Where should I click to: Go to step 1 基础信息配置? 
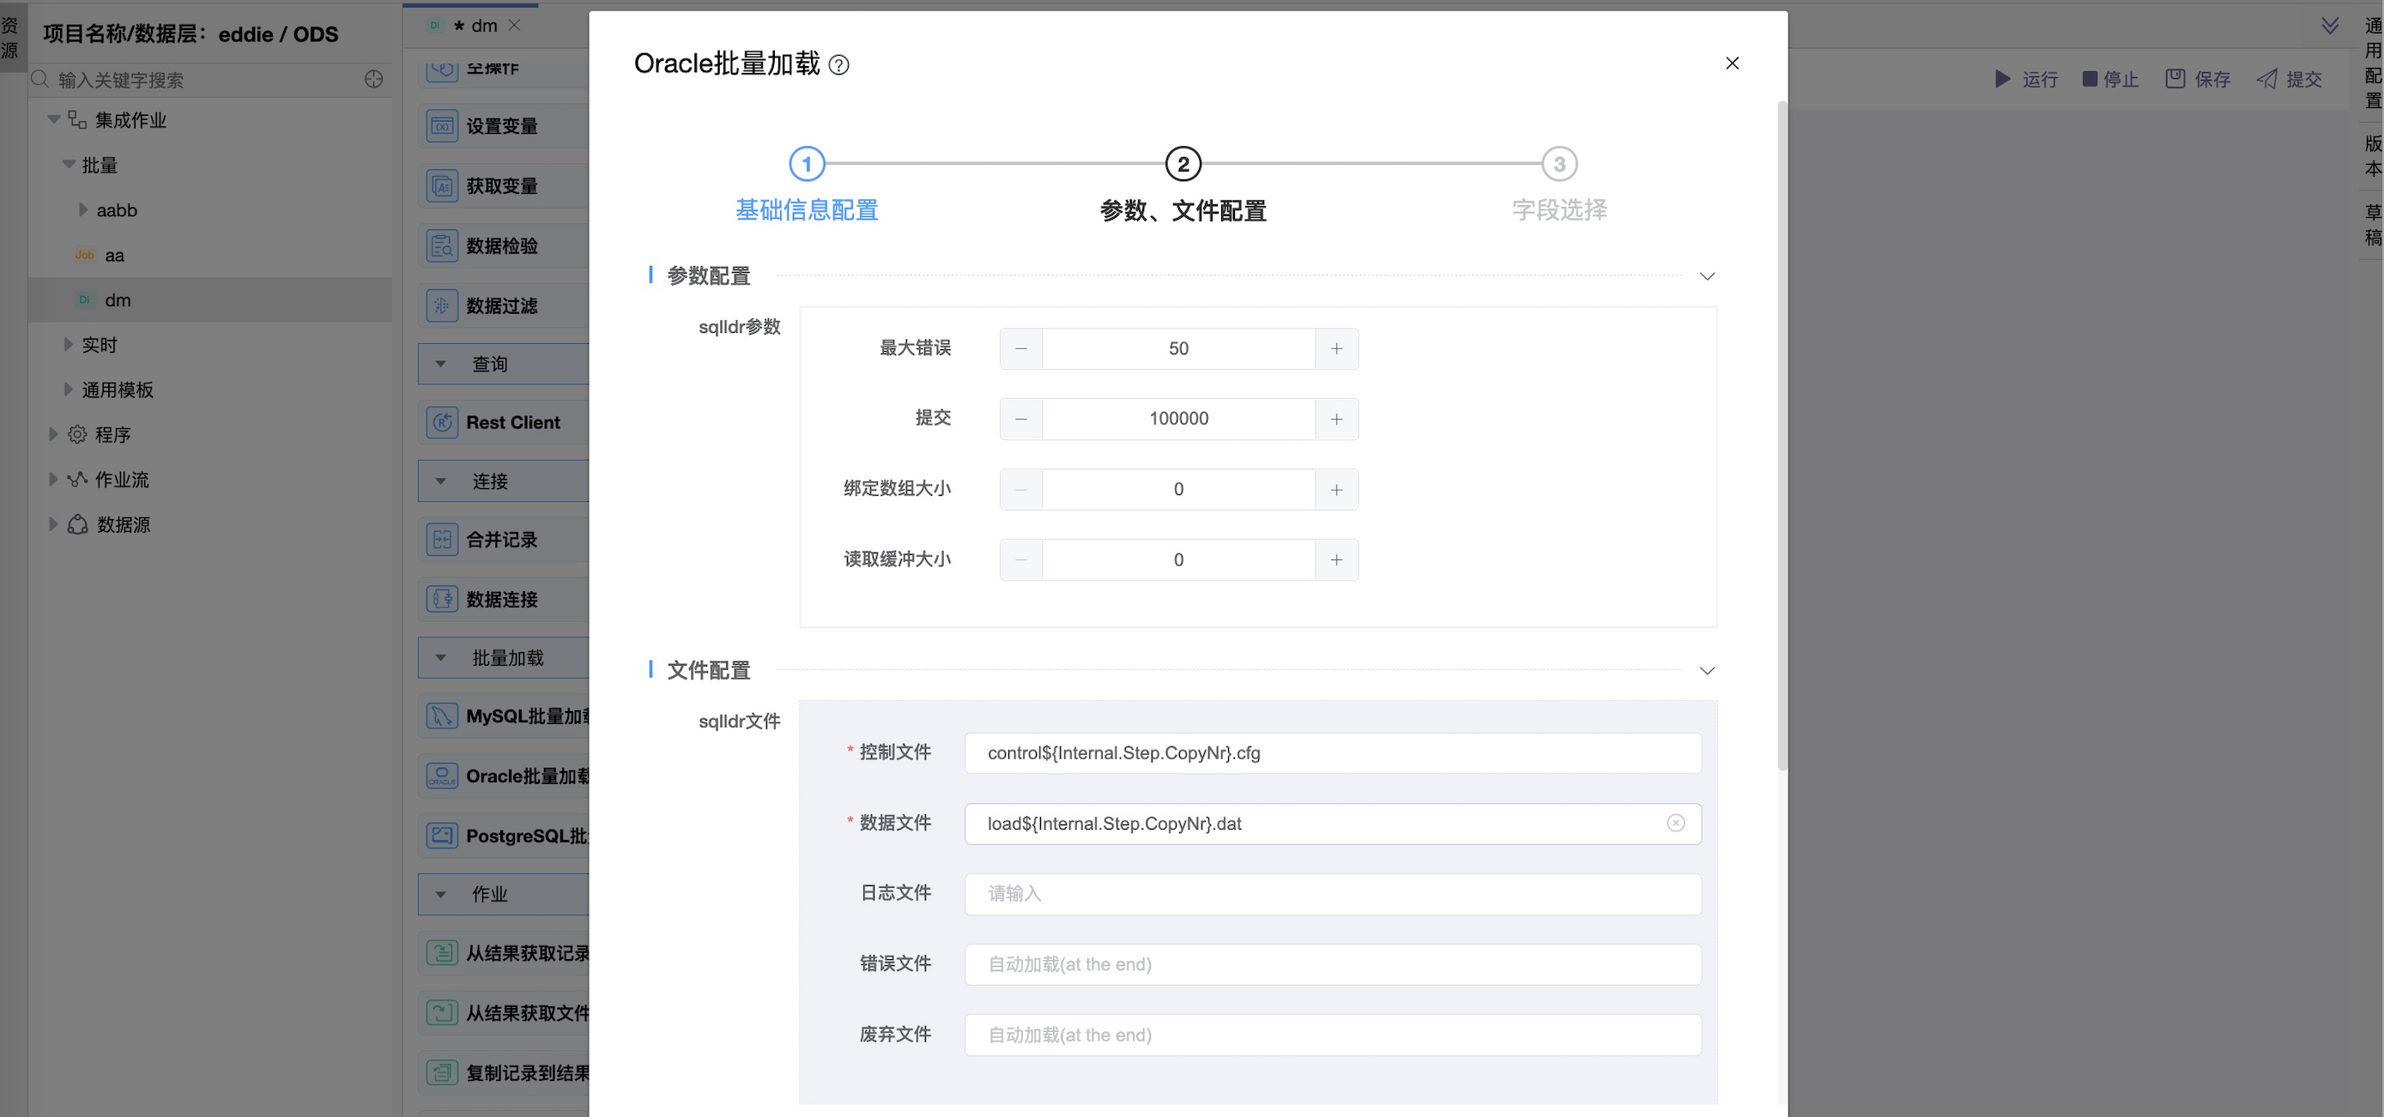(806, 165)
